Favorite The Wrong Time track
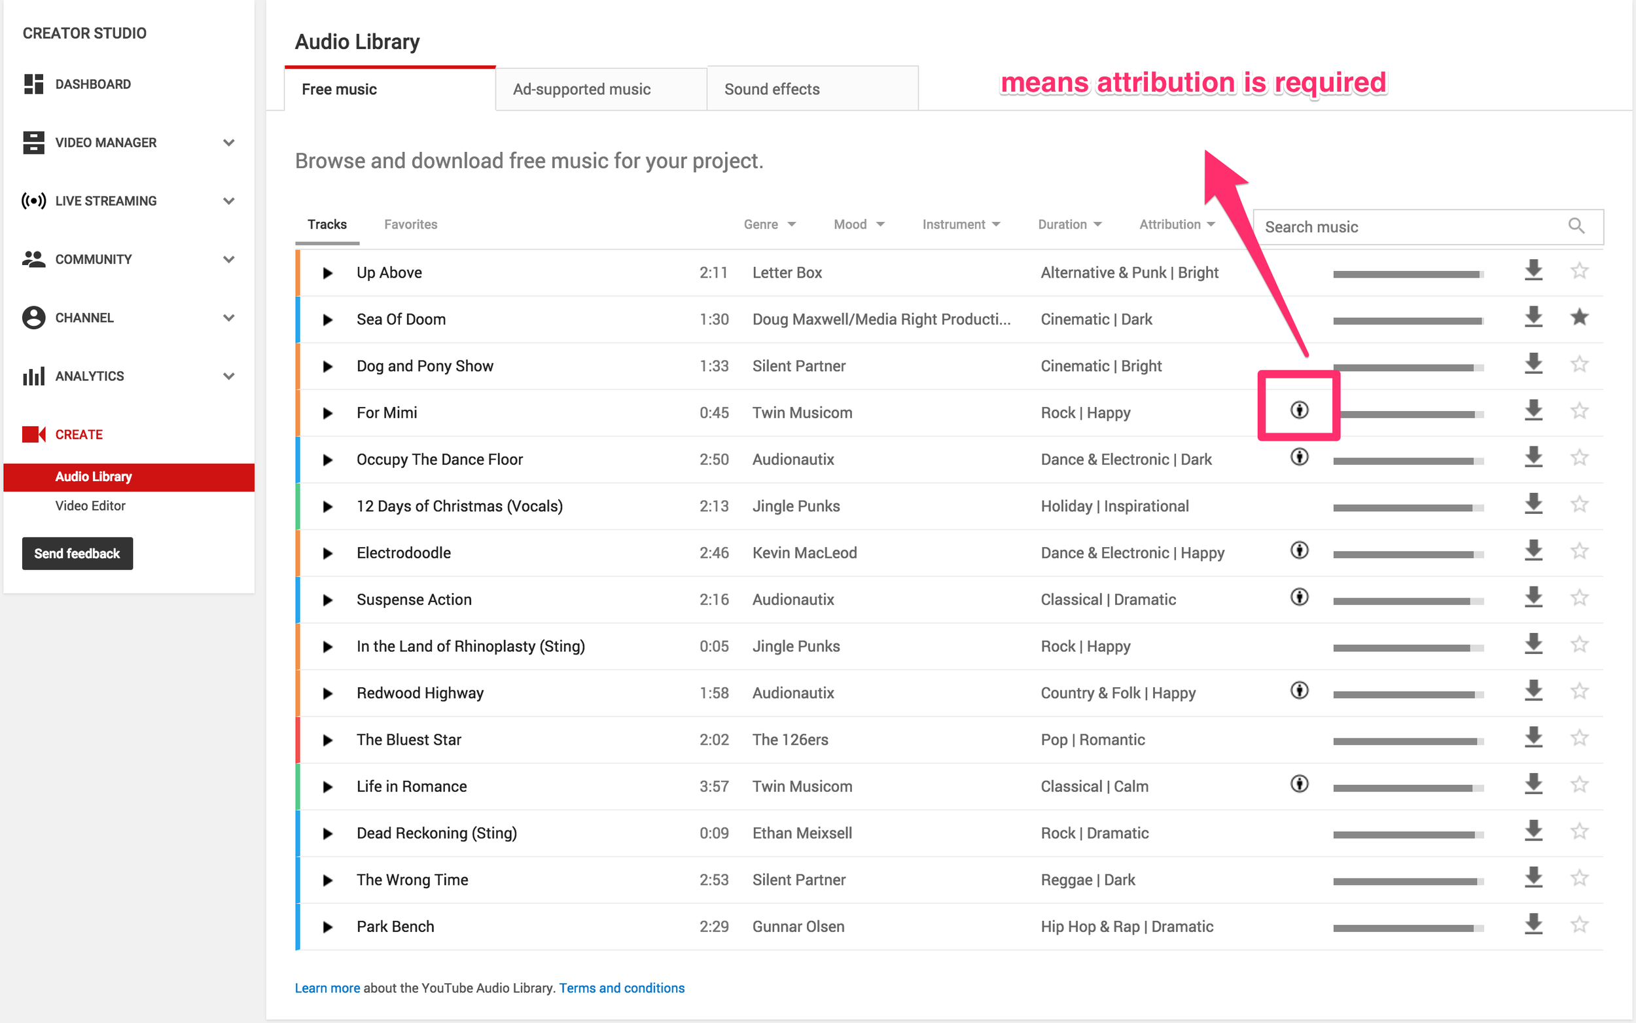Image resolution: width=1636 pixels, height=1023 pixels. click(1579, 878)
